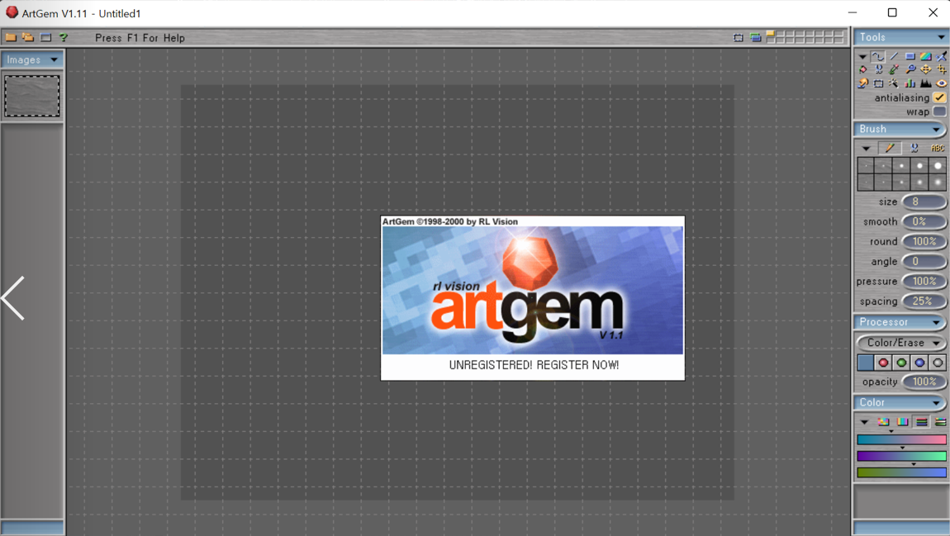Viewport: 950px width, 536px height.
Task: Switch to the three-slider color mode
Action: 922,421
